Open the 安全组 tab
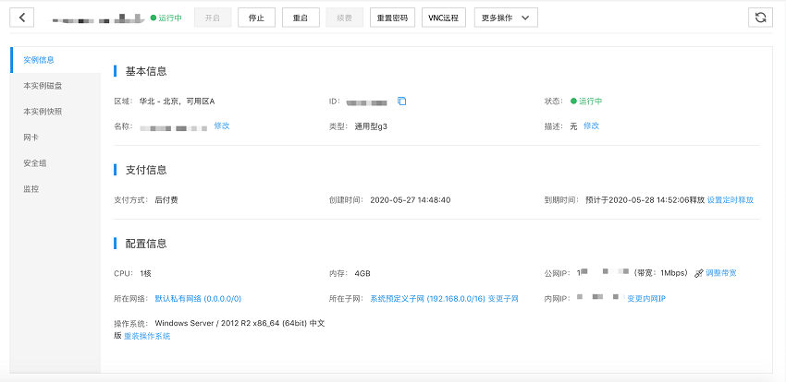The height and width of the screenshot is (382, 786). [x=34, y=163]
